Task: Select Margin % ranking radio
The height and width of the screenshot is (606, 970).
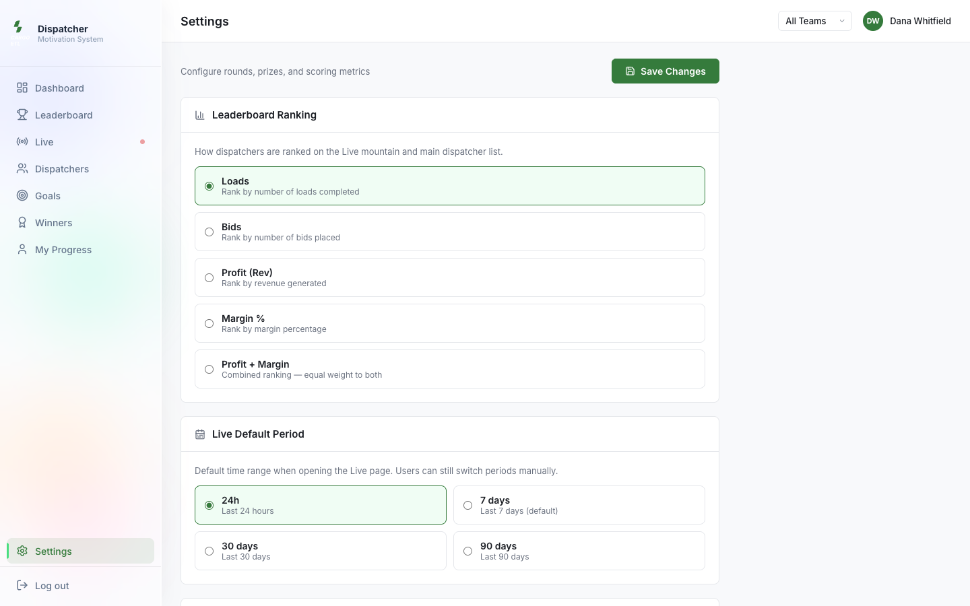Action: coord(209,323)
